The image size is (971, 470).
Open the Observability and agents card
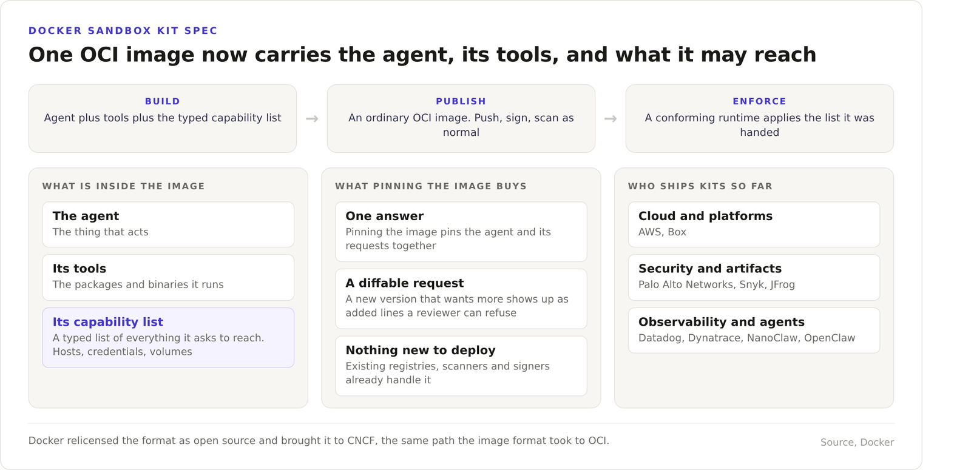coord(754,331)
